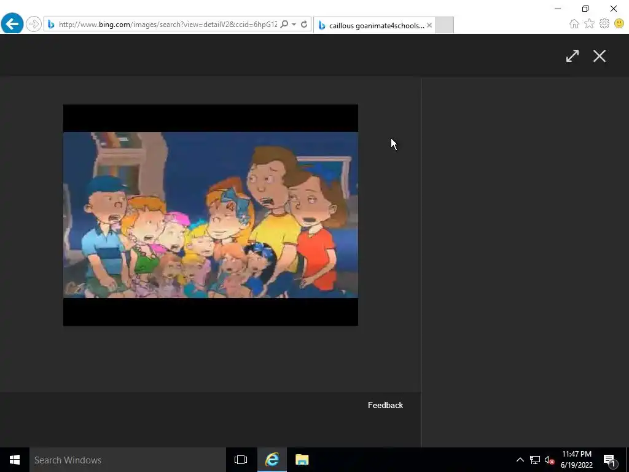Close the Internet Explorer window
The image size is (629, 472).
(614, 9)
